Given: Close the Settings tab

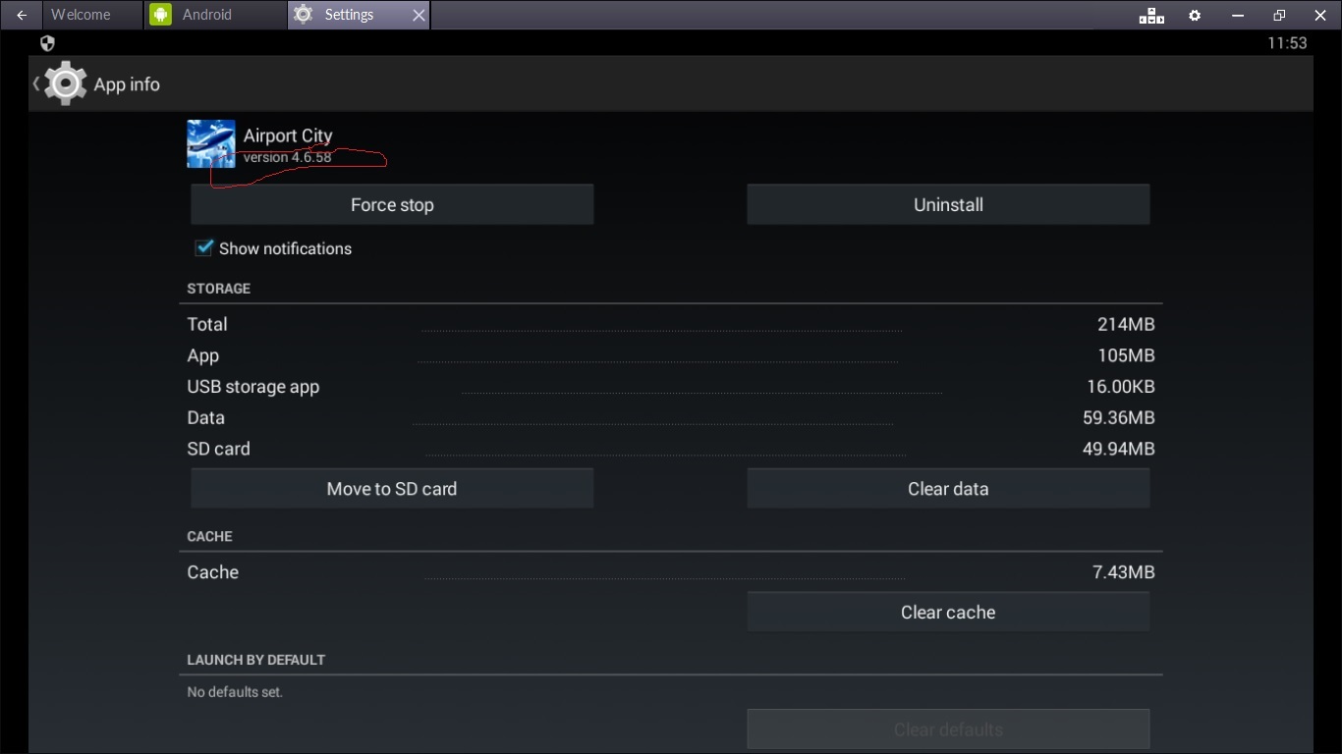Looking at the screenshot, I should coord(419,15).
